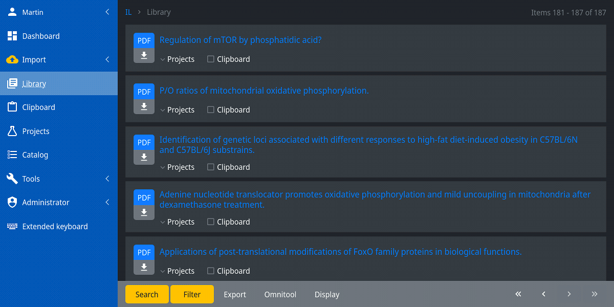Open the Dashboard icon in the sidebar

coord(12,36)
